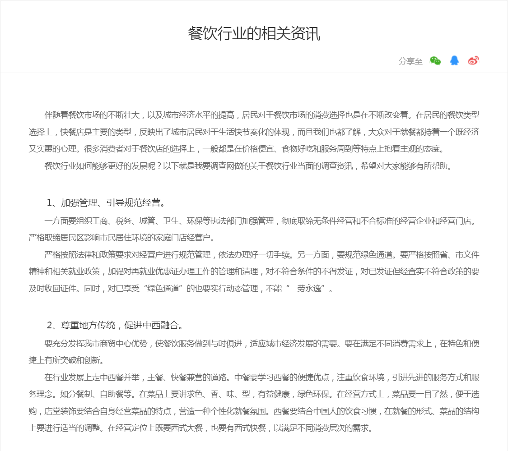Click paragraph starting 要充分发挥我市商贸中心优势
This screenshot has height=451, width=508.
click(254, 352)
